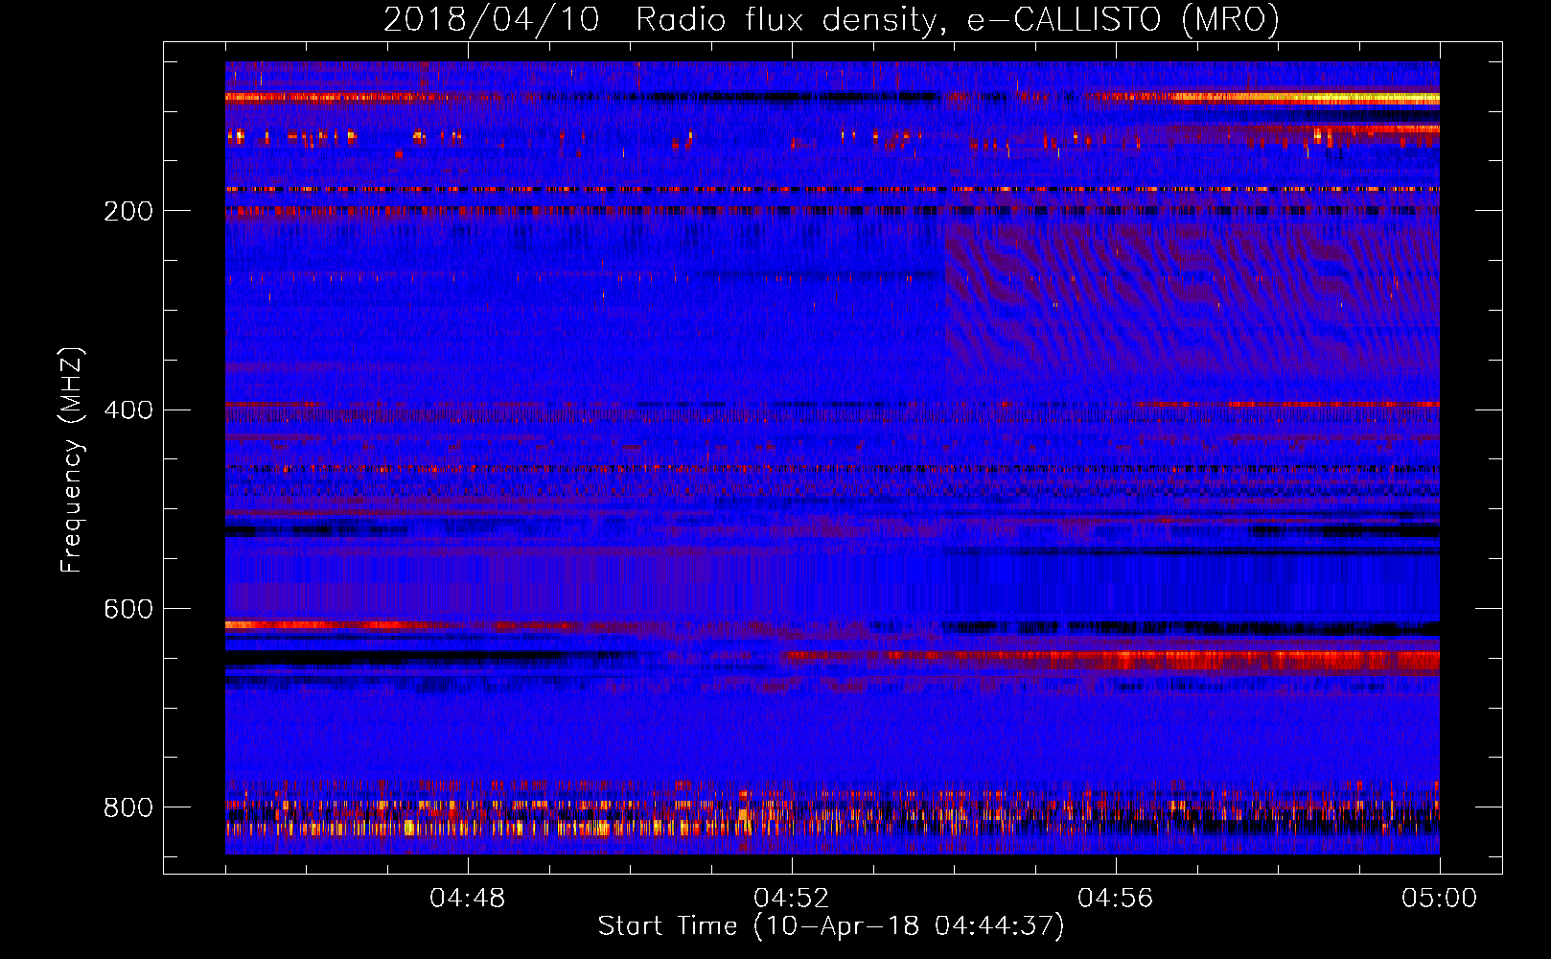The image size is (1551, 959).
Task: Click the 200 frequency tick label
Action: [x=127, y=211]
